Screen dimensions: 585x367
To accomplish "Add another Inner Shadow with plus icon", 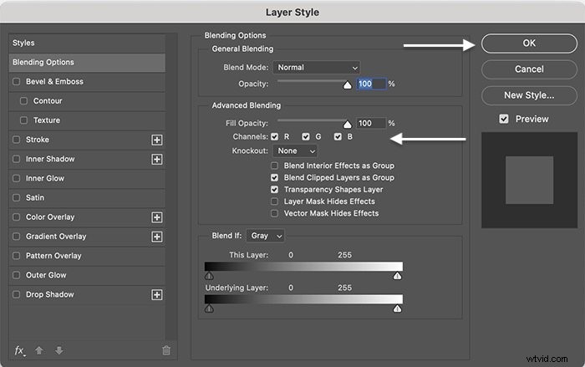I will click(157, 160).
